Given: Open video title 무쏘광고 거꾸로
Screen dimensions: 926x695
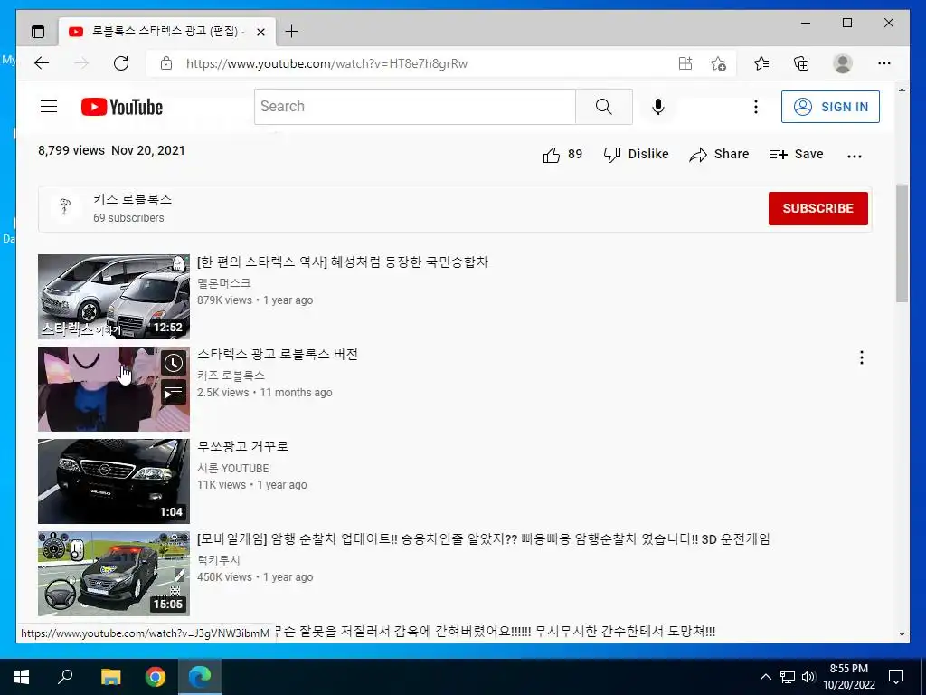Looking at the screenshot, I should (x=242, y=447).
